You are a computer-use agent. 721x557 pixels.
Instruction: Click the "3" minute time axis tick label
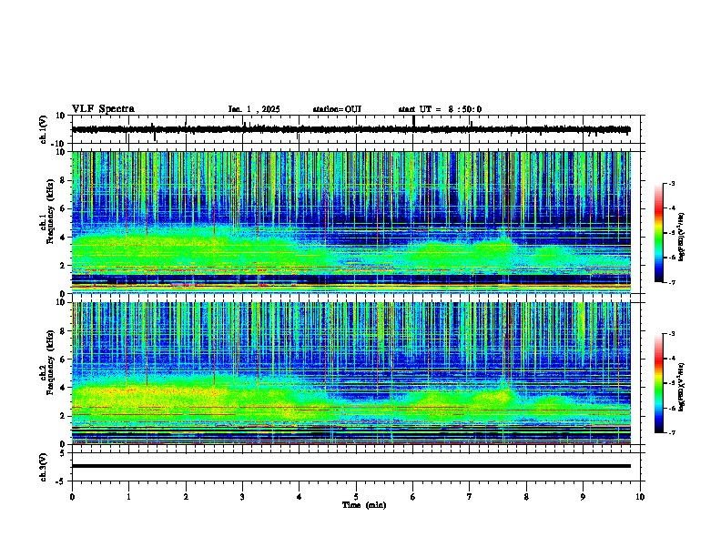coord(242,497)
